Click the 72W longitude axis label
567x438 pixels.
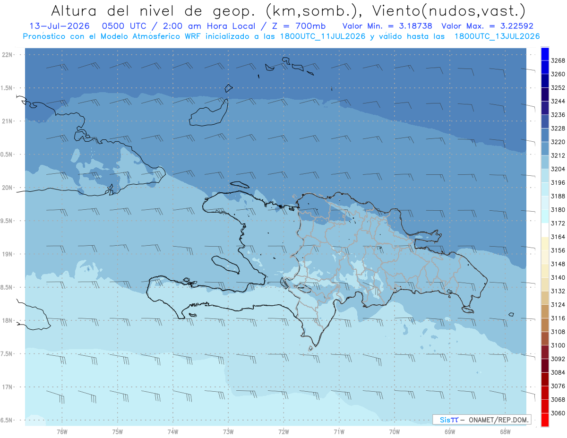click(283, 432)
